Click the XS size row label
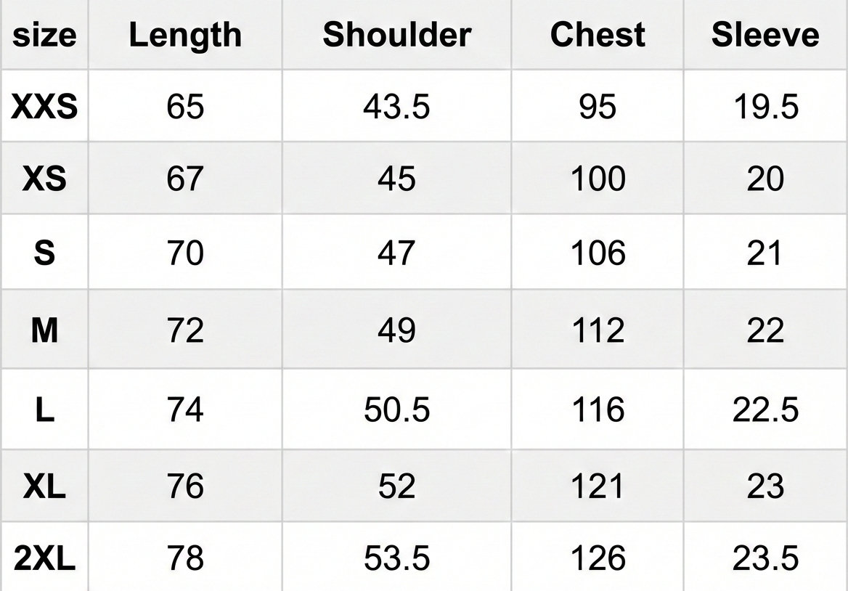The height and width of the screenshot is (591, 848). tap(44, 179)
